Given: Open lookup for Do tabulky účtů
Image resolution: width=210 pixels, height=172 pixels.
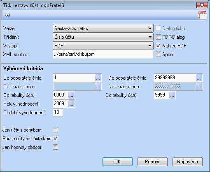Looking at the screenshot, I should pyautogui.click(x=173, y=95).
